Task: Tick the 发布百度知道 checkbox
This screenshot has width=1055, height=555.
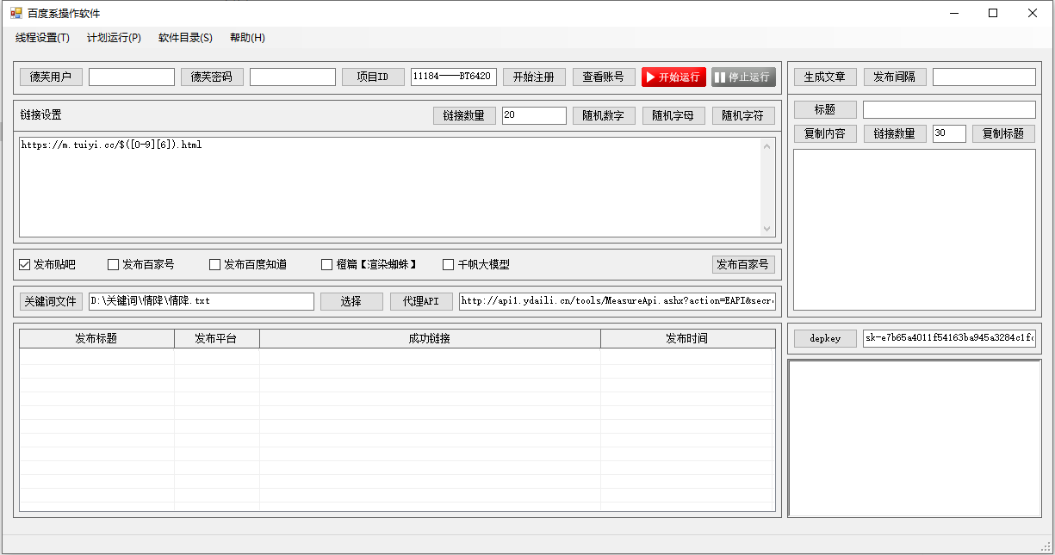Action: click(215, 264)
